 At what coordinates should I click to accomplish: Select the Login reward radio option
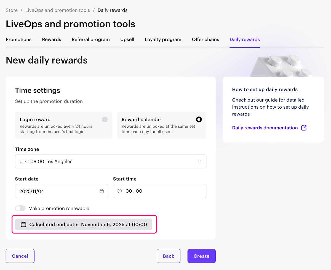point(105,119)
